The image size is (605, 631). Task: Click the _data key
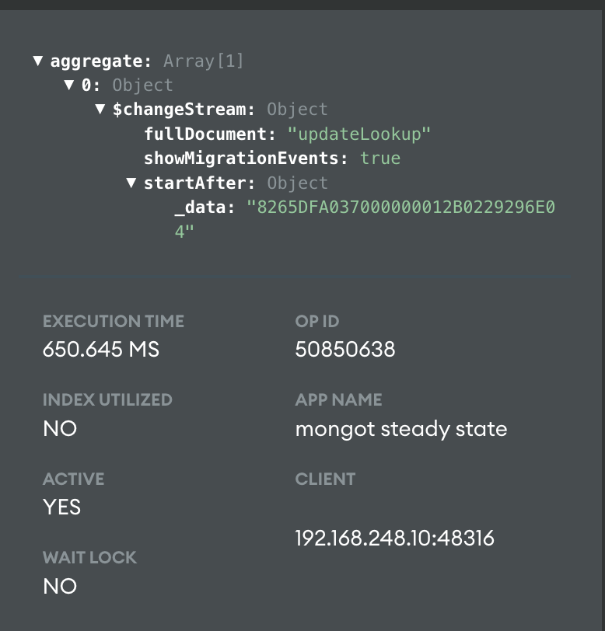point(200,207)
